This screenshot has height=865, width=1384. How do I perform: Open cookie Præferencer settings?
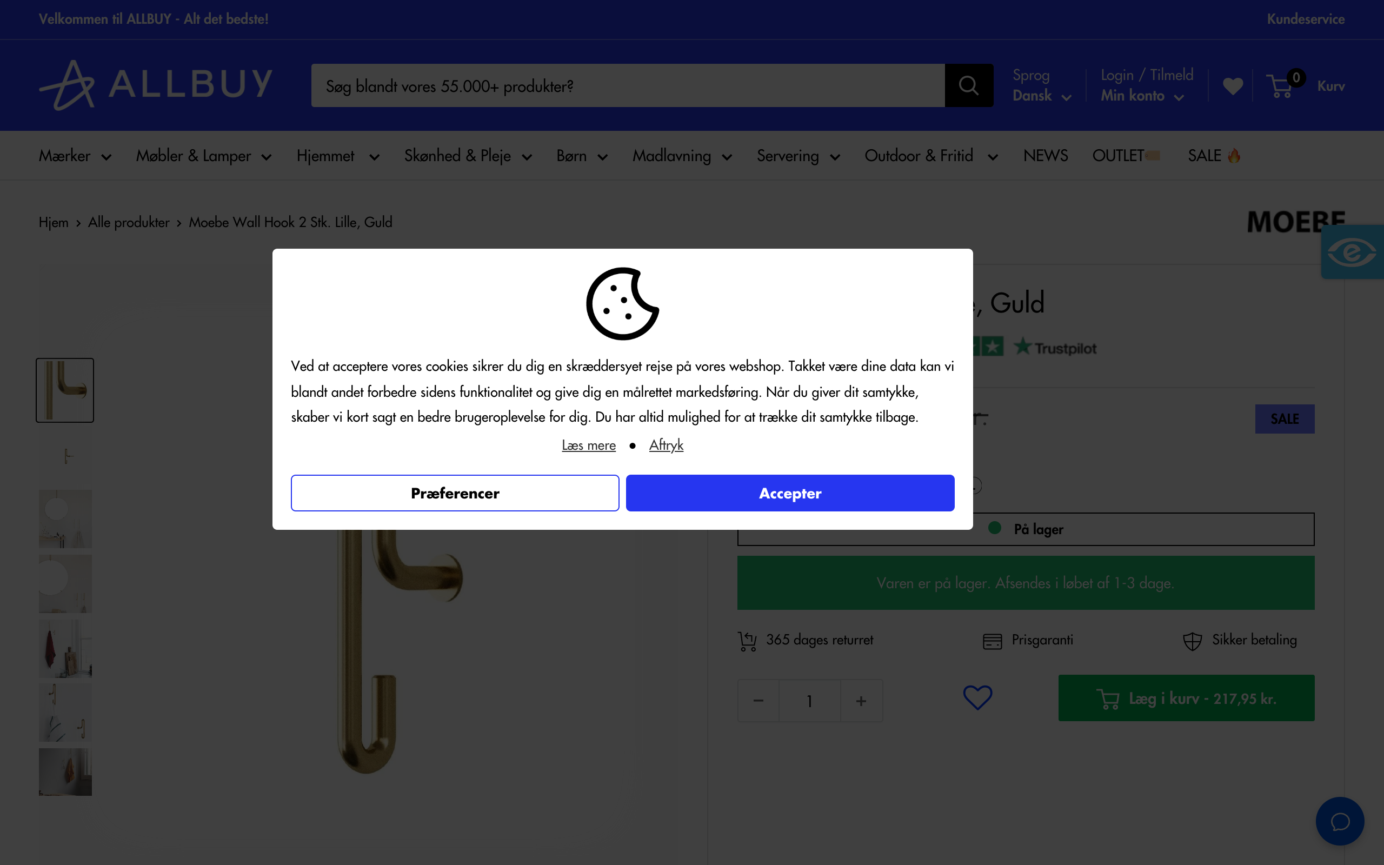coord(455,493)
